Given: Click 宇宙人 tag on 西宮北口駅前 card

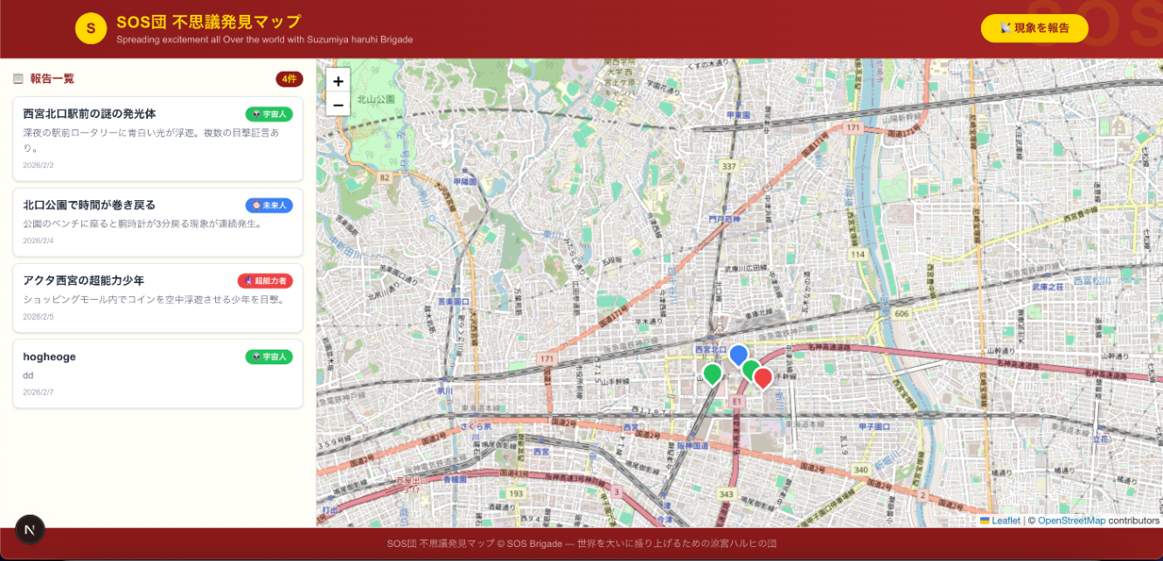Looking at the screenshot, I should click(x=269, y=114).
